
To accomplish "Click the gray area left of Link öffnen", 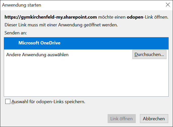I will coord(55,118).
